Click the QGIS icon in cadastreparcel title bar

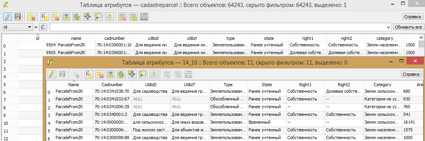(x=5, y=5)
